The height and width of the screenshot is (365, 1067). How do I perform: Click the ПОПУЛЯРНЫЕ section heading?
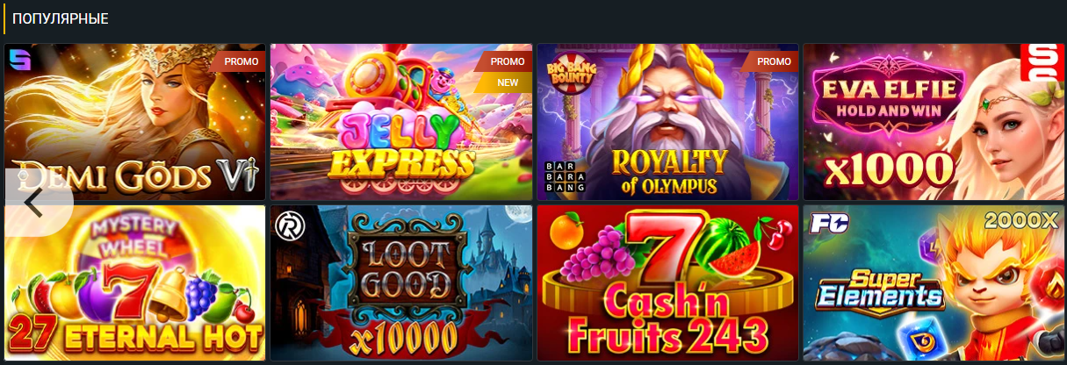click(x=61, y=18)
